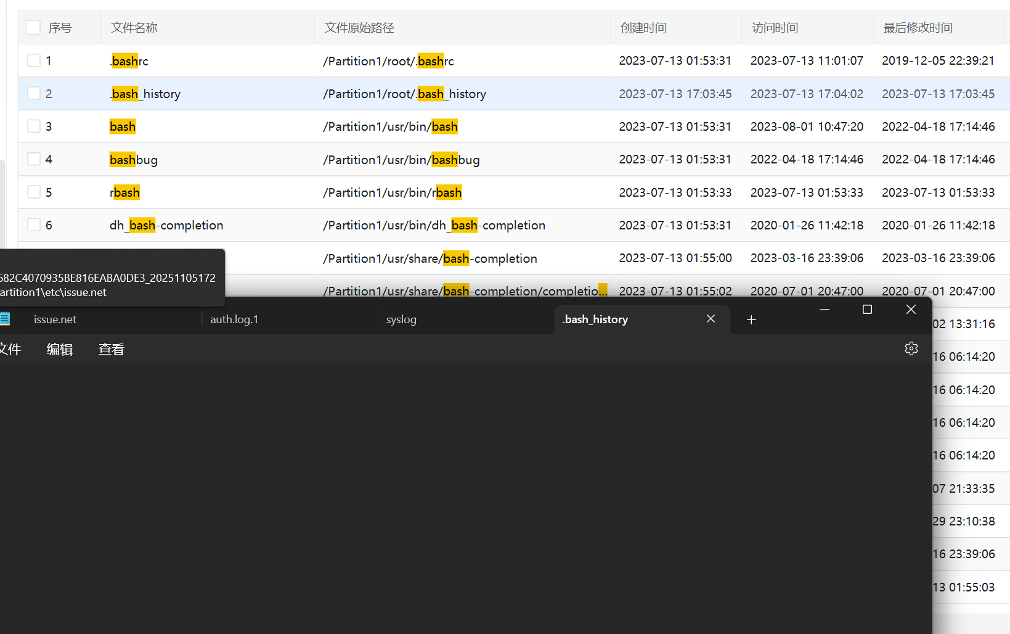Open the 编辑 menu in Notepad
This screenshot has height=634, width=1010.
click(60, 350)
